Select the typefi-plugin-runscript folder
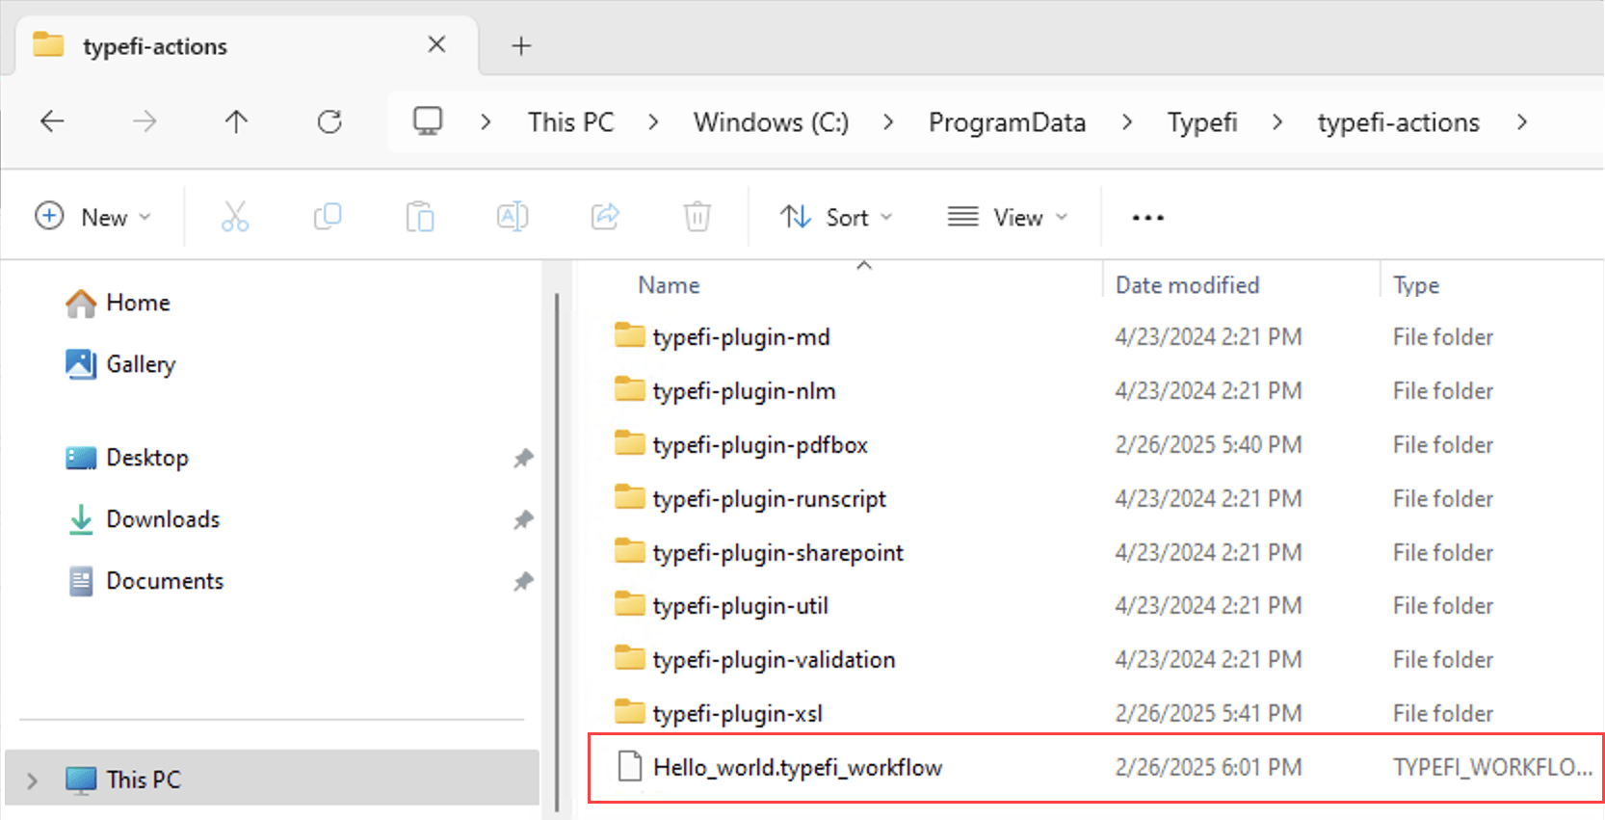Image resolution: width=1605 pixels, height=820 pixels. point(769,499)
